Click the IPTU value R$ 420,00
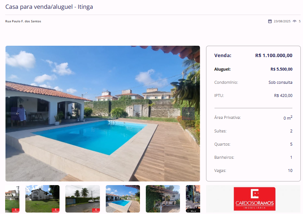The width and height of the screenshot is (303, 214). pos(283,95)
